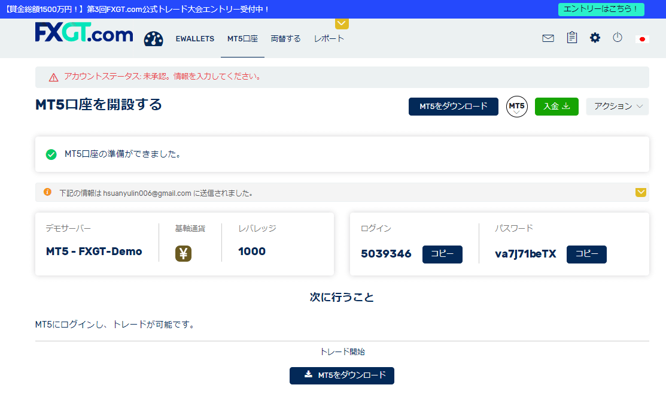Open the clipboard document icon
666x415 pixels.
(571, 37)
